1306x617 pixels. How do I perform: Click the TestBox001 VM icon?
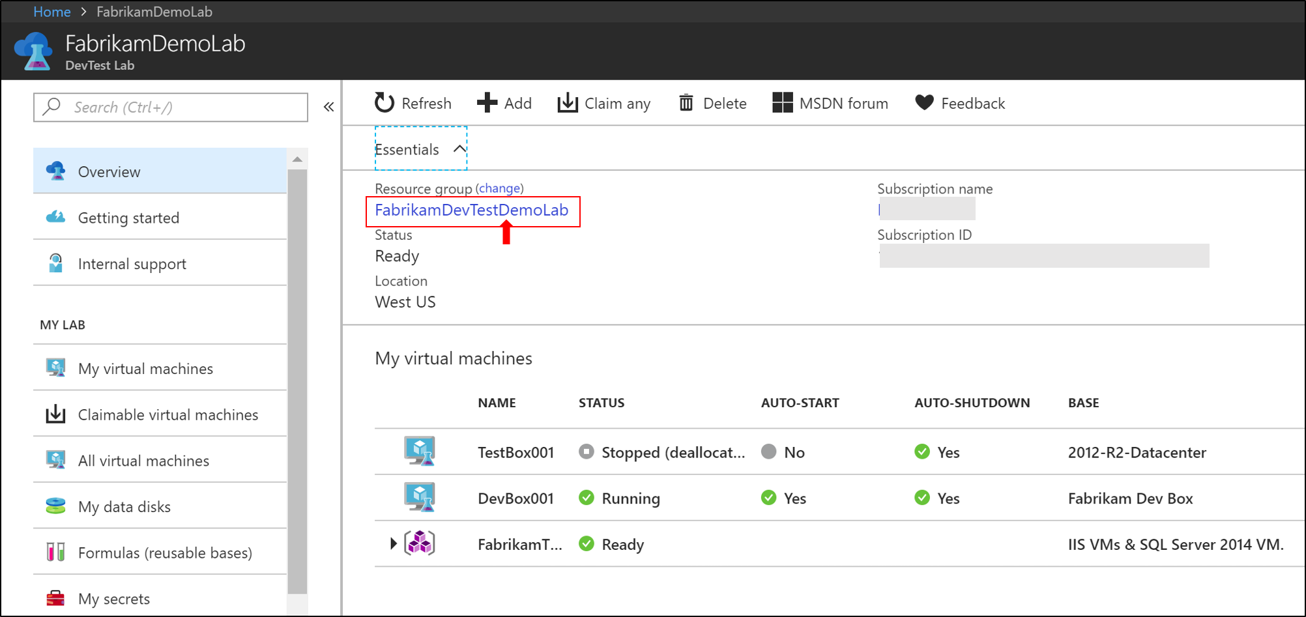tap(420, 452)
